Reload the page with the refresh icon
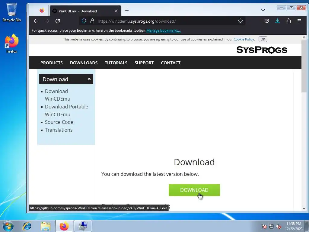This screenshot has width=309, height=232. click(x=58, y=21)
